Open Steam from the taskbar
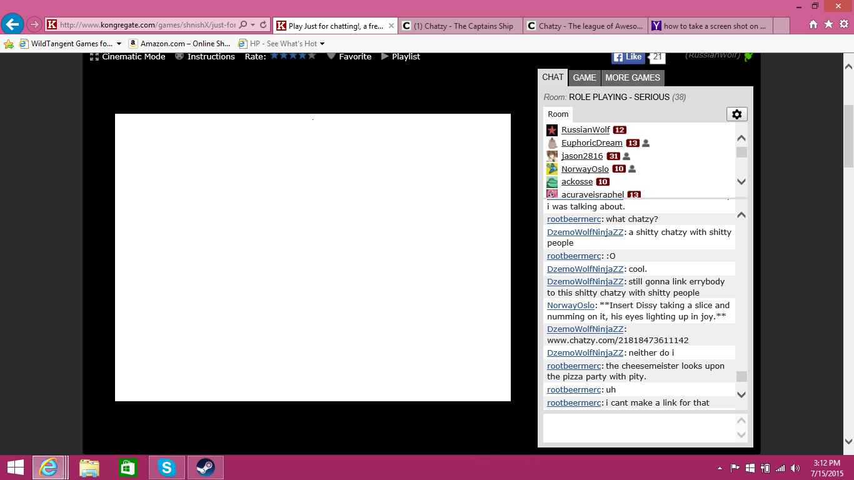 [205, 467]
